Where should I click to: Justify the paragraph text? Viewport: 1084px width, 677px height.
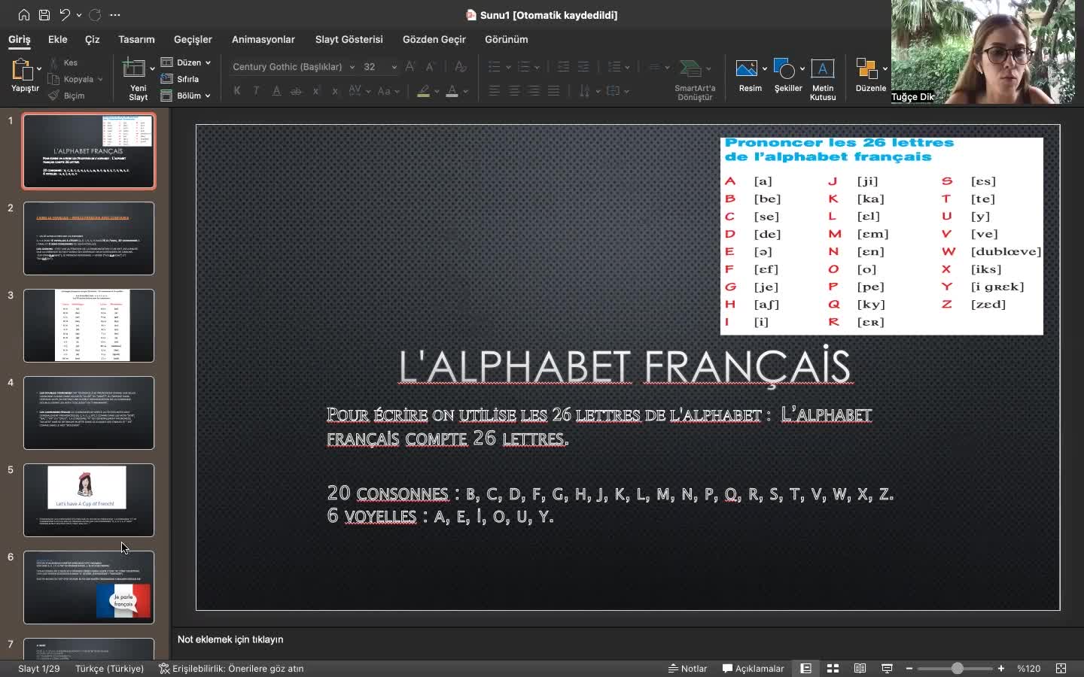coord(553,91)
